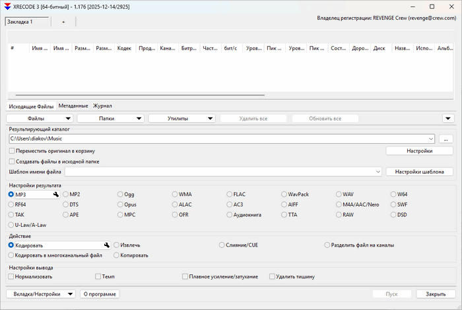Enable the Нормализовать checkbox

click(x=11, y=276)
